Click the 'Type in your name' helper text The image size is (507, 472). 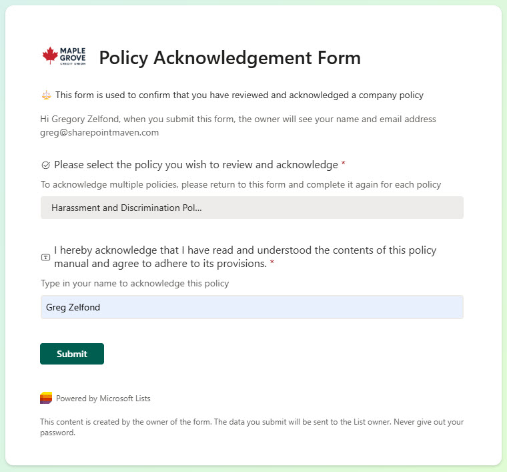tap(135, 283)
